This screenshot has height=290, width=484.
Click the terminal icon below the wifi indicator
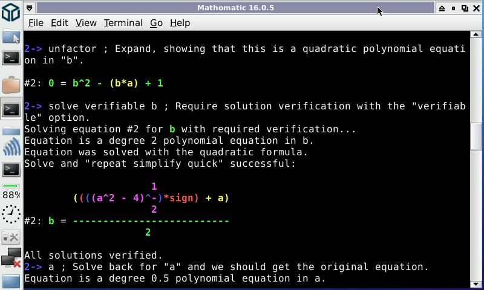pyautogui.click(x=11, y=170)
